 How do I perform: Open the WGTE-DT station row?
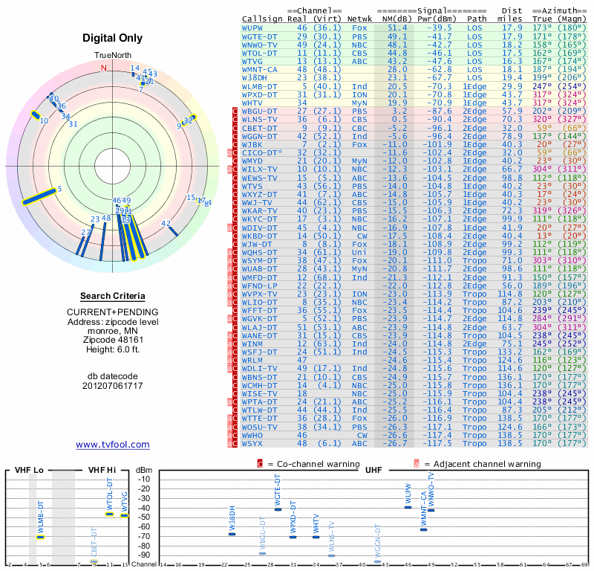[414, 36]
